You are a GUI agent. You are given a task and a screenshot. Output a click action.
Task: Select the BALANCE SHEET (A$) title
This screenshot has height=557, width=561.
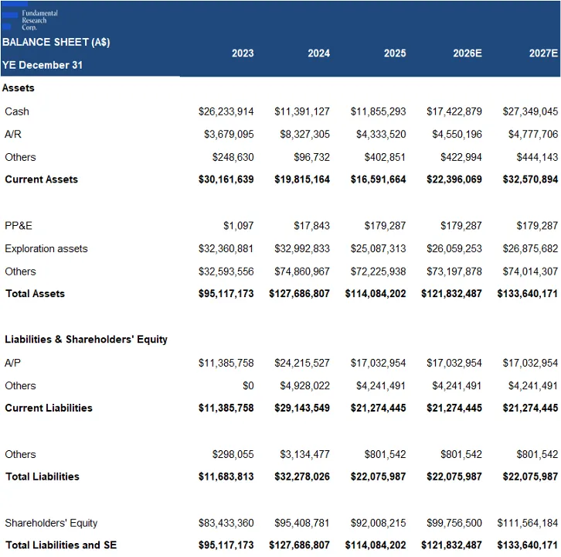point(56,43)
